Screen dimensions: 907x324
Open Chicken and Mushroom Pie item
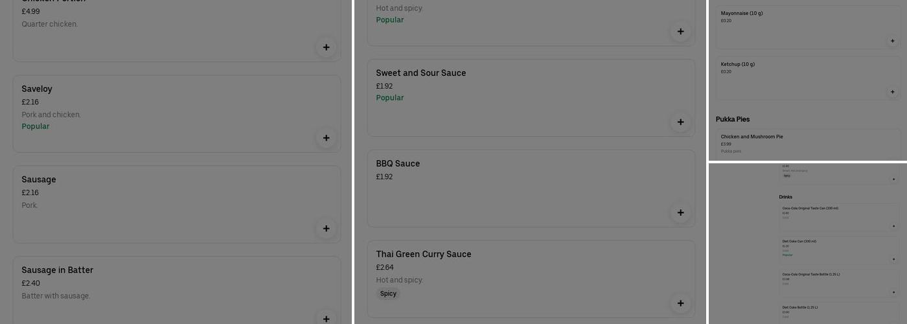[752, 137]
